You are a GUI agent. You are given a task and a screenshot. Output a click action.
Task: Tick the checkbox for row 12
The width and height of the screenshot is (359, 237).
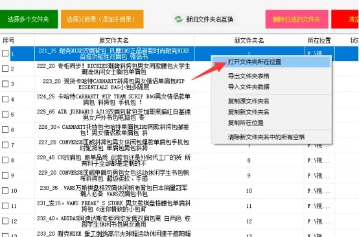click(5, 221)
